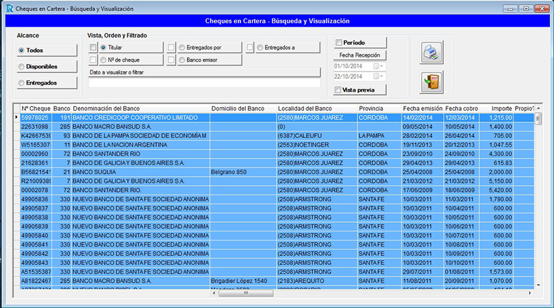Toggle the Vista previa checkbox
This screenshot has height=308, width=554.
pyautogui.click(x=338, y=89)
